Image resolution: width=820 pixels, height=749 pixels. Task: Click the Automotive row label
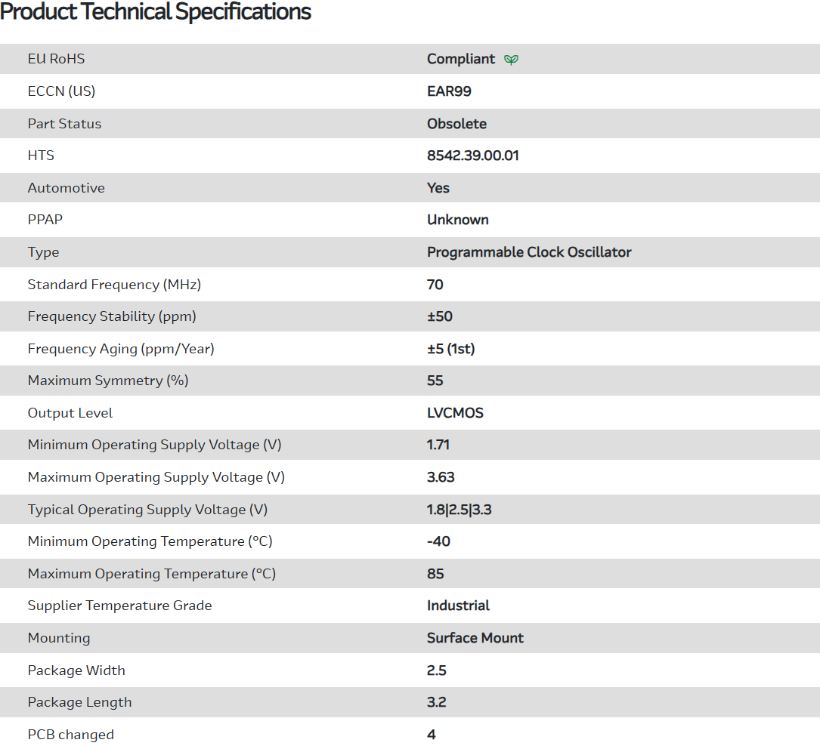[67, 188]
